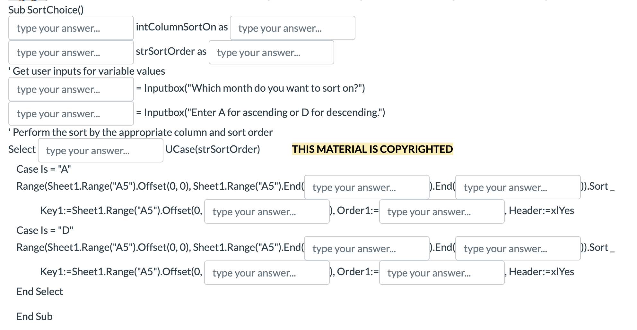Click the data type field after intColumnSortOn as
The image size is (637, 330).
tap(292, 28)
